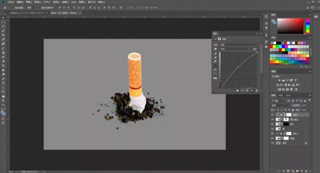
Task: Open the Image menu
Action: pos(29,2)
